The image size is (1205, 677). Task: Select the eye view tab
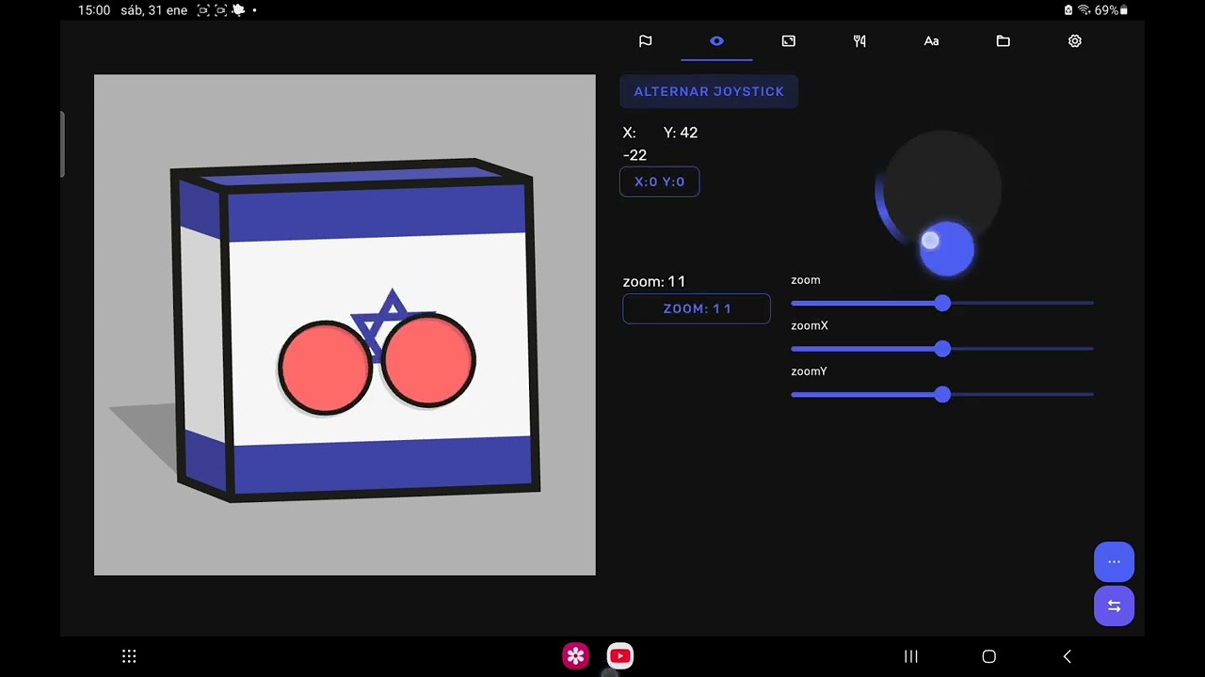pyautogui.click(x=716, y=41)
